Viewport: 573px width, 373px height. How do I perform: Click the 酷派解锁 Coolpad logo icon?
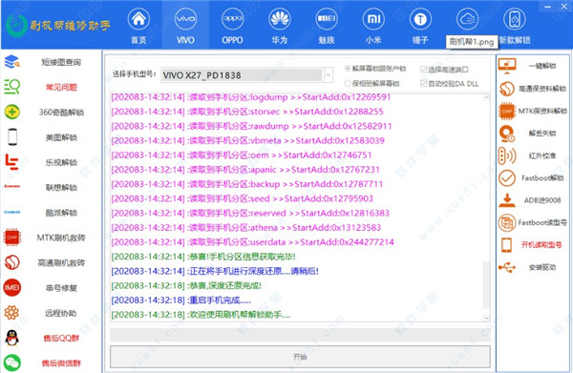pos(11,212)
